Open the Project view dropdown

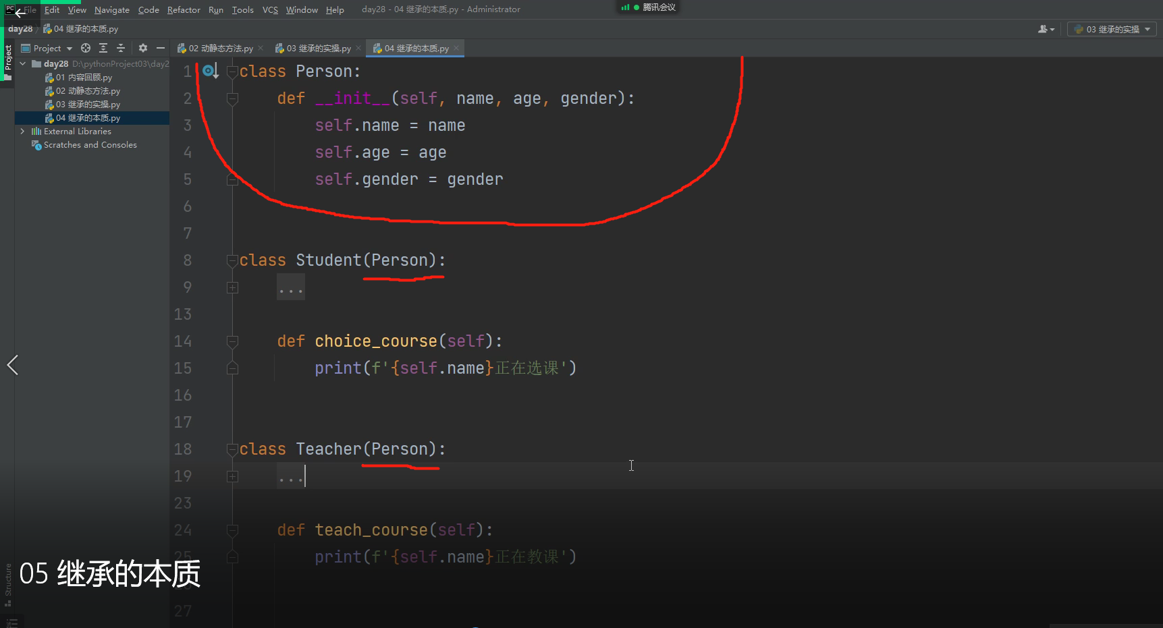point(47,49)
